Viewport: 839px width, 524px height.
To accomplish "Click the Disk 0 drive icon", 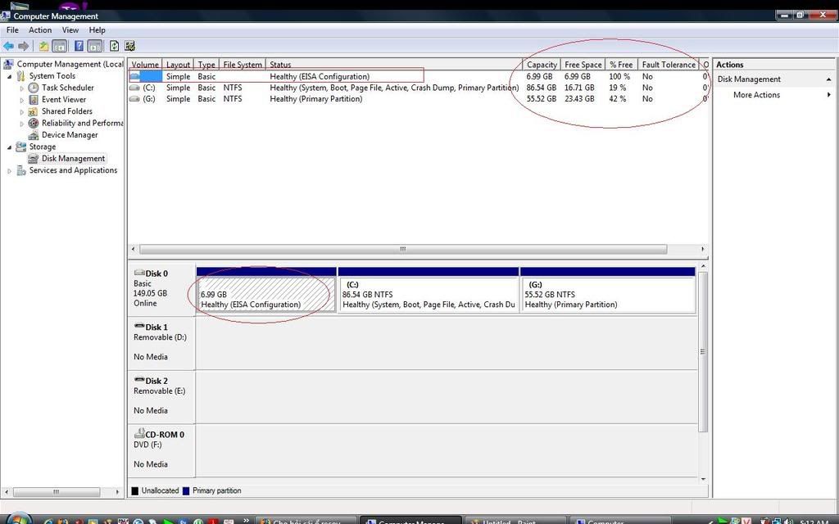I will coord(138,273).
